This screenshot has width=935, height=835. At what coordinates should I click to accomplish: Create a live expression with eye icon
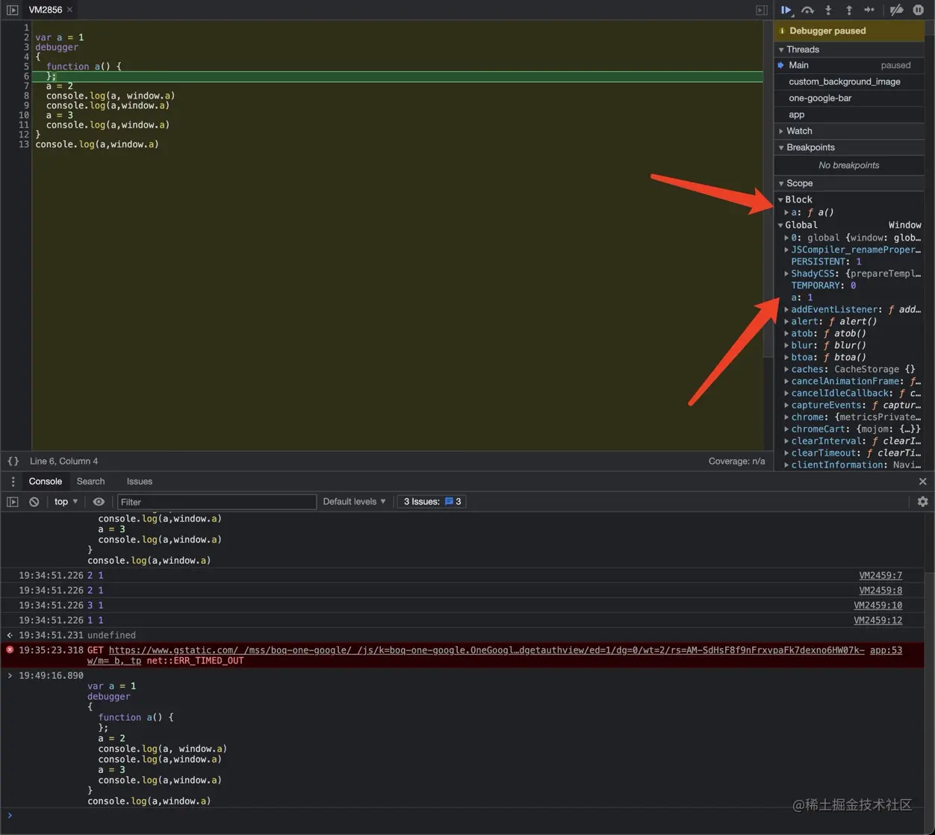click(x=99, y=502)
